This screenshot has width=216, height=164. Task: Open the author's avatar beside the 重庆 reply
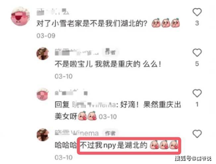(43, 54)
